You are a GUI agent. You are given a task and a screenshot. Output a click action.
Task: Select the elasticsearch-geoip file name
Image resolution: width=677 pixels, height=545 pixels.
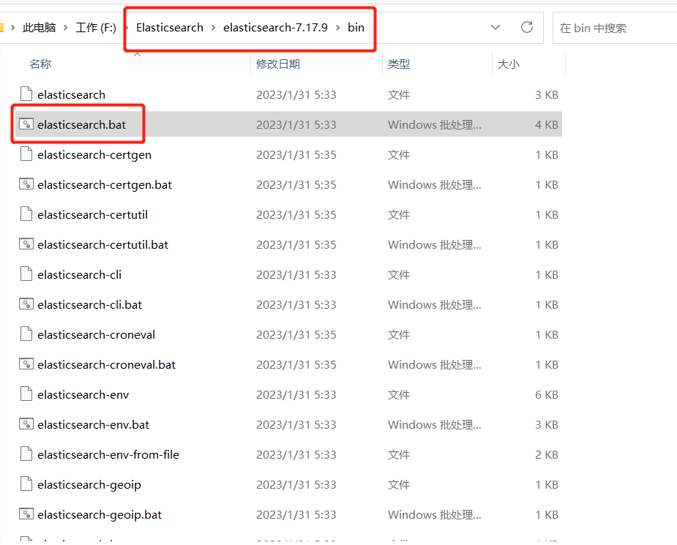[x=89, y=484]
